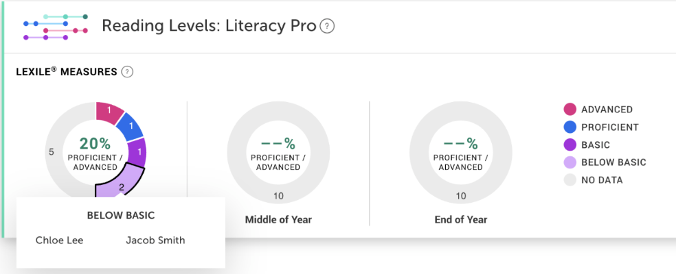
Task: Click the Reading Levels colored lines logo
Action: click(56, 27)
